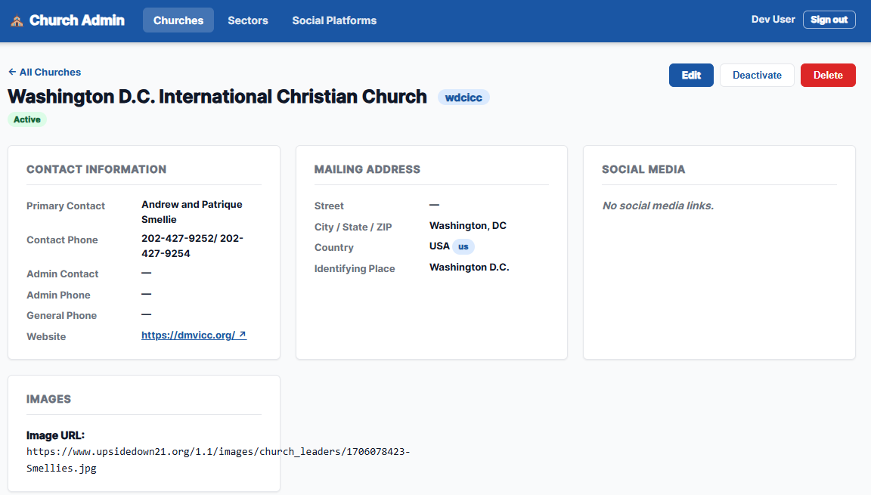This screenshot has width=871, height=495.
Task: Click the image URL text
Action: click(218, 459)
